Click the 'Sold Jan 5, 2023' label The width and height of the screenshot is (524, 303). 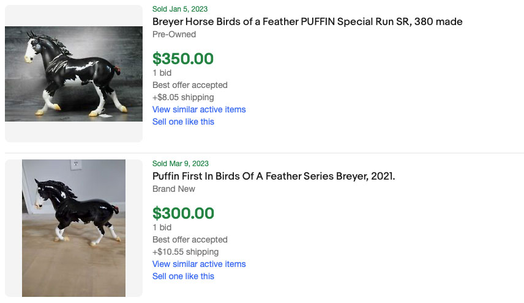tap(180, 9)
